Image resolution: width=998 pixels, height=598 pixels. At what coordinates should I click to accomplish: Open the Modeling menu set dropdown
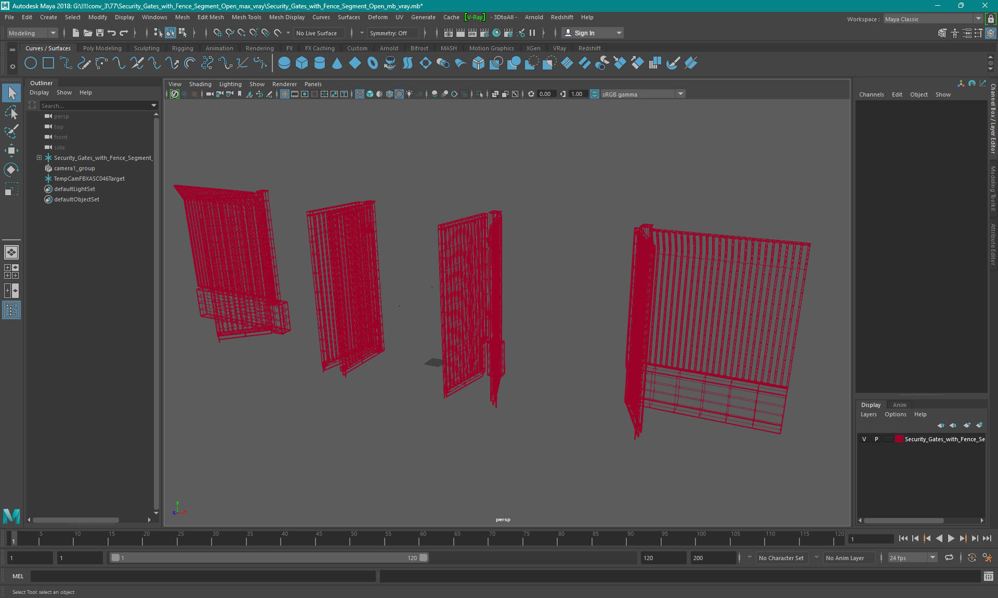[32, 33]
